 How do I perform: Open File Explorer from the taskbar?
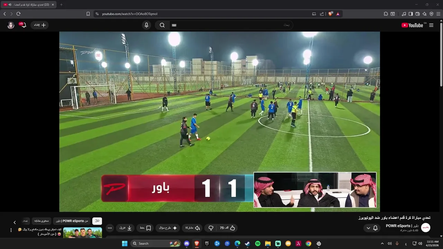pos(268,243)
